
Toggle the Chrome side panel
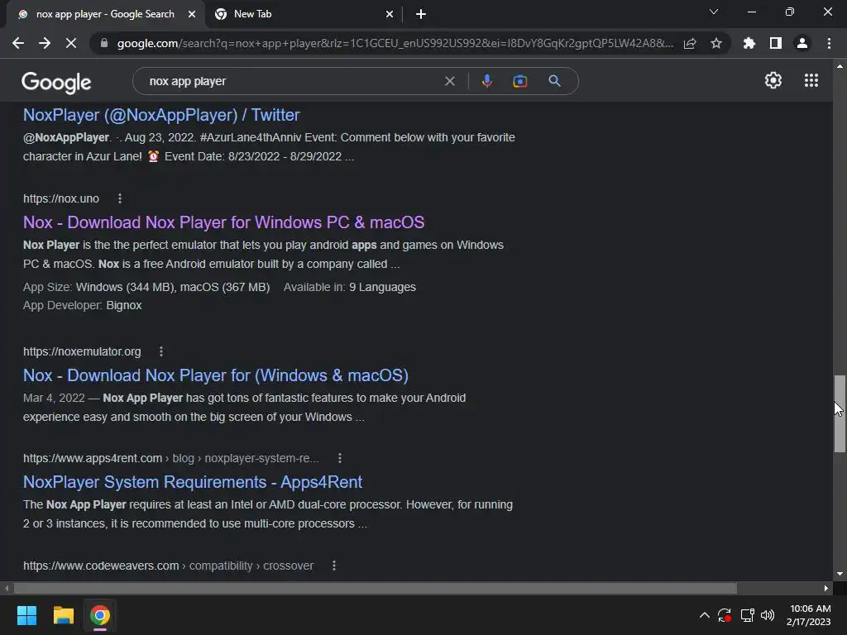coord(776,43)
